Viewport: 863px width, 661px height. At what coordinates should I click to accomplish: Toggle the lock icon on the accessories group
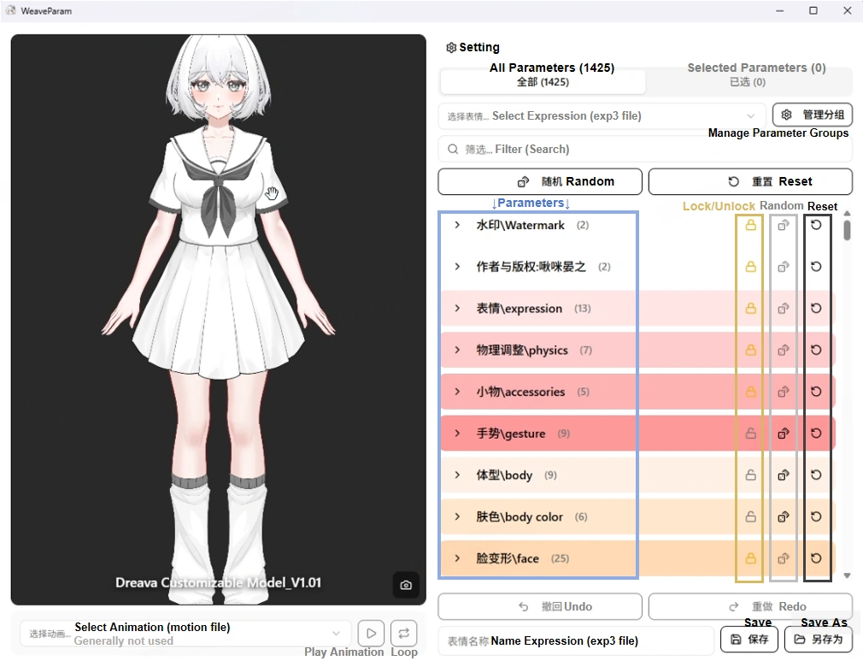750,392
